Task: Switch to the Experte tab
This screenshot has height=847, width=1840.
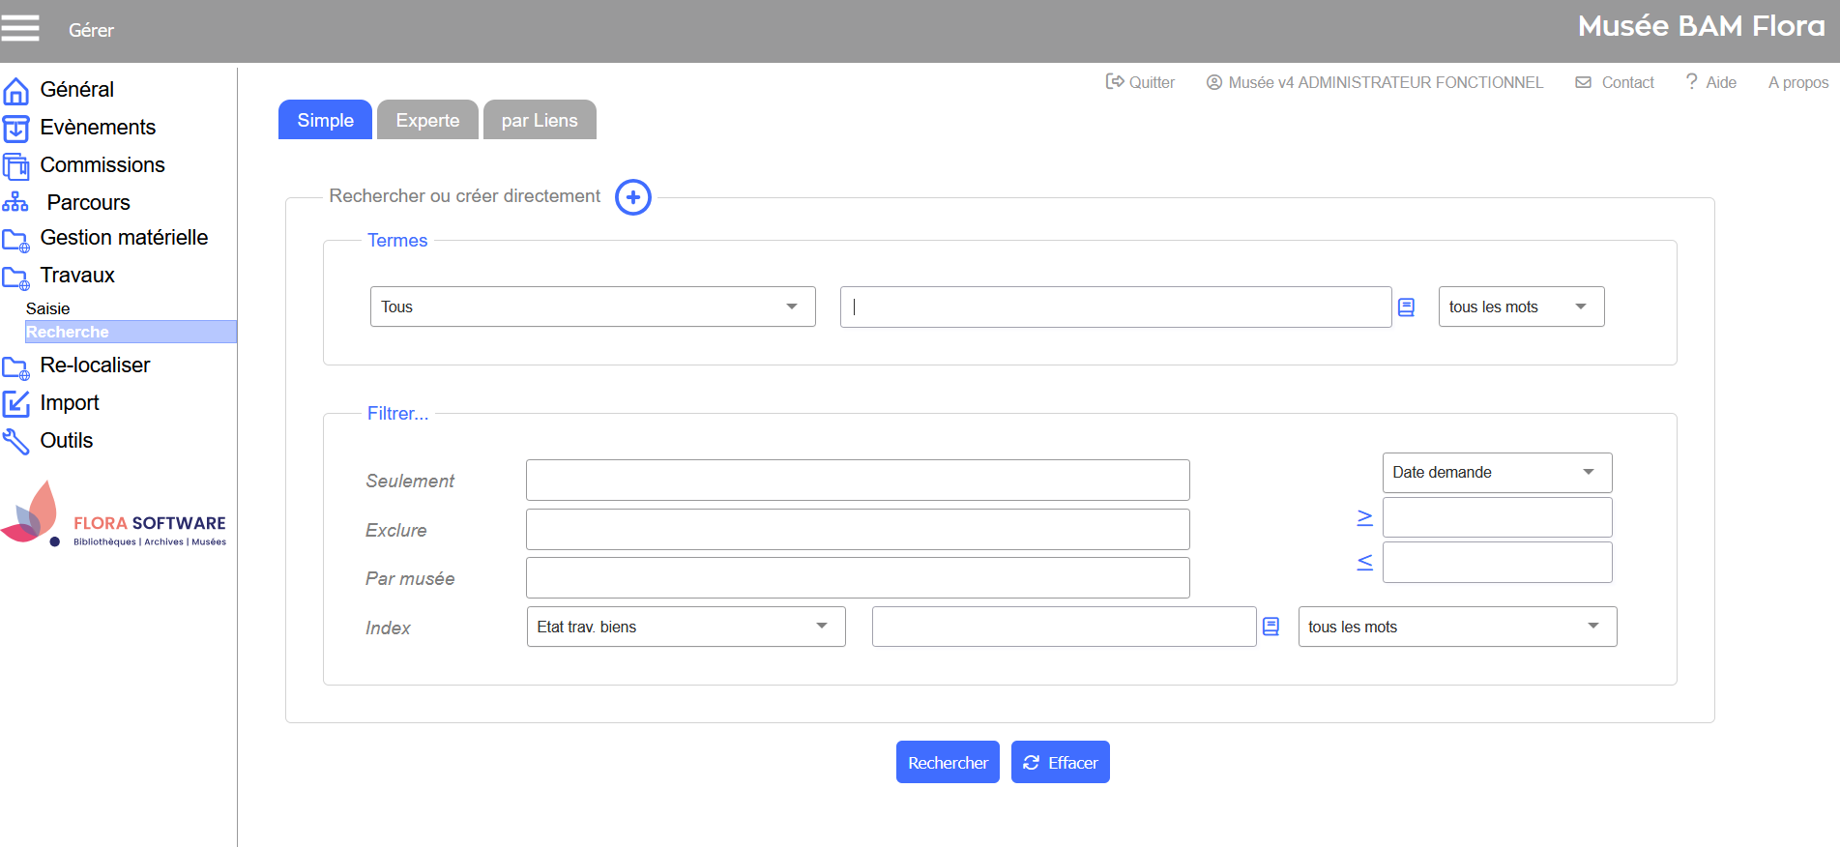Action: 427,120
